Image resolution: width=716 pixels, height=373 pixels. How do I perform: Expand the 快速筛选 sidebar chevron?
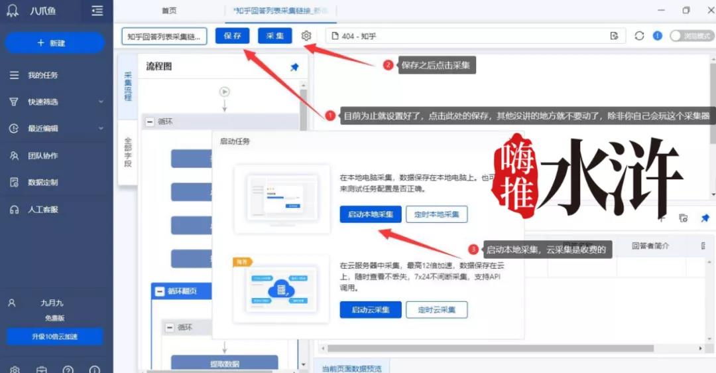point(101,102)
